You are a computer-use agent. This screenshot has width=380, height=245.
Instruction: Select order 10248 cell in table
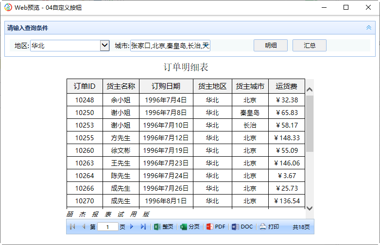pos(85,100)
